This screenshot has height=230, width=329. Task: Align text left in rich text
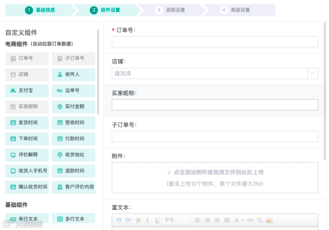(x=198, y=220)
